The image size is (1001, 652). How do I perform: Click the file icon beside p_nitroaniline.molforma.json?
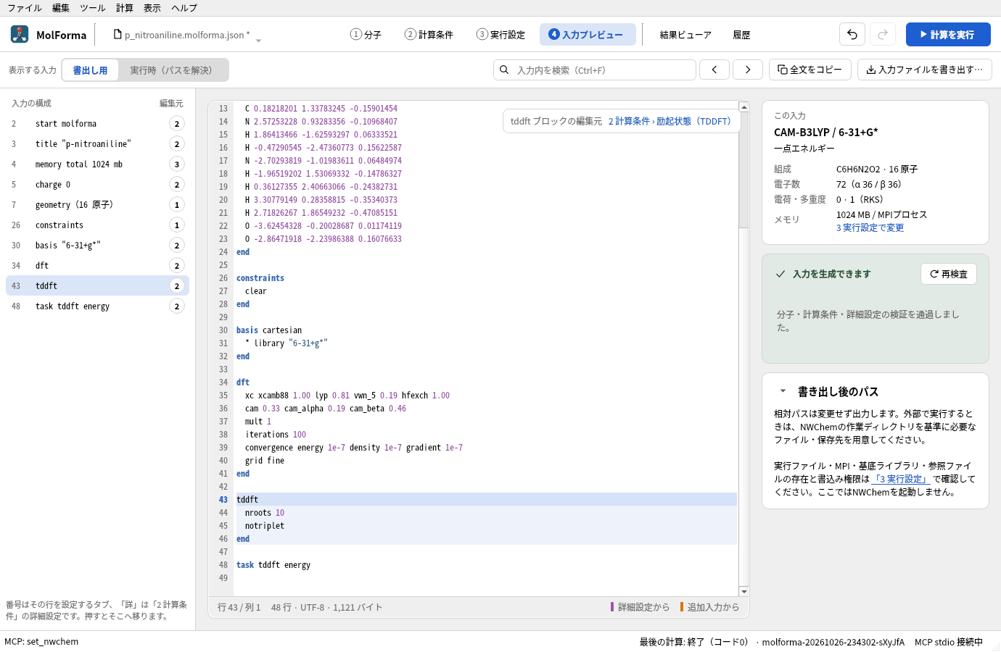point(118,34)
